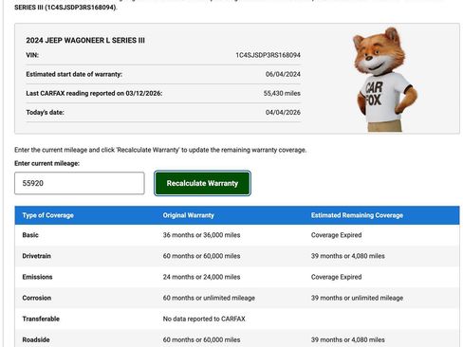This screenshot has width=463, height=347.
Task: Click 'Coverage Expired' in the Basic row
Action: (x=336, y=235)
